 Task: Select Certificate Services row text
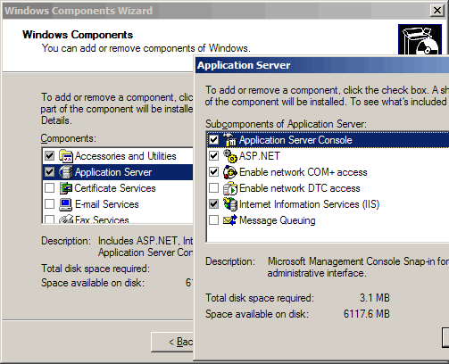coord(115,188)
